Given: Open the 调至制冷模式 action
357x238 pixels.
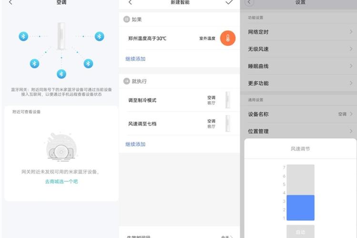Looking at the screenshot, I should pyautogui.click(x=179, y=100).
